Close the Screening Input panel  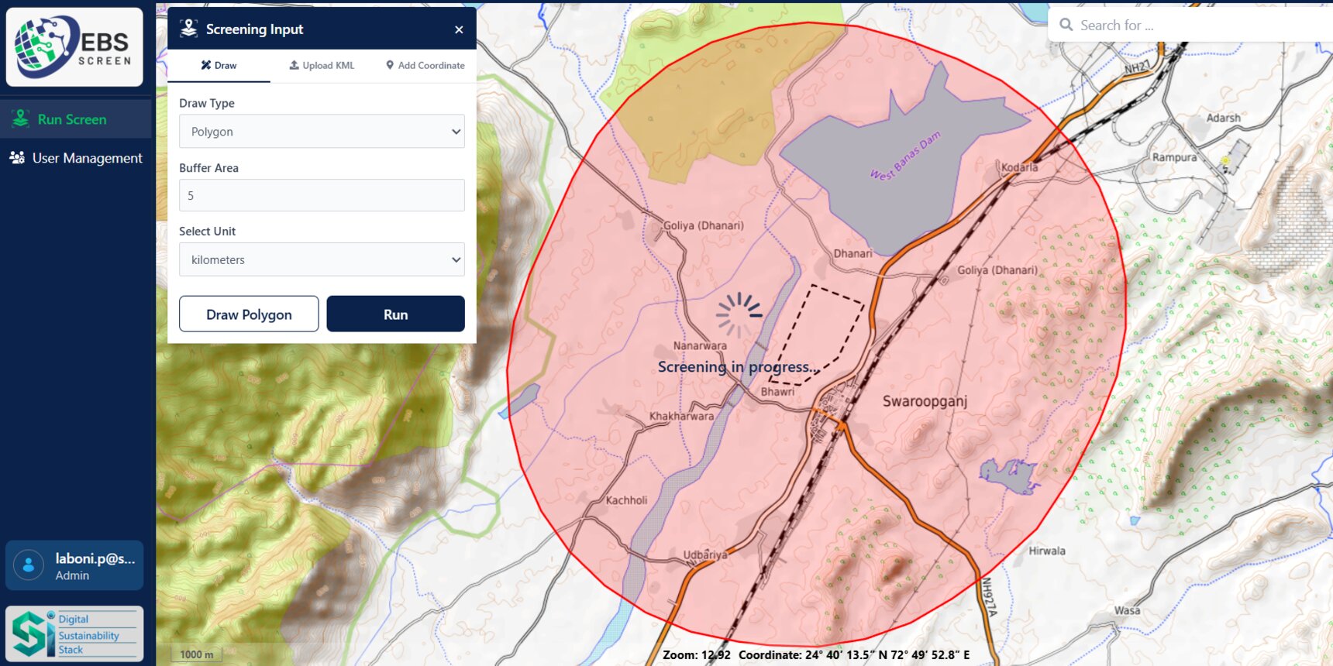click(x=459, y=29)
